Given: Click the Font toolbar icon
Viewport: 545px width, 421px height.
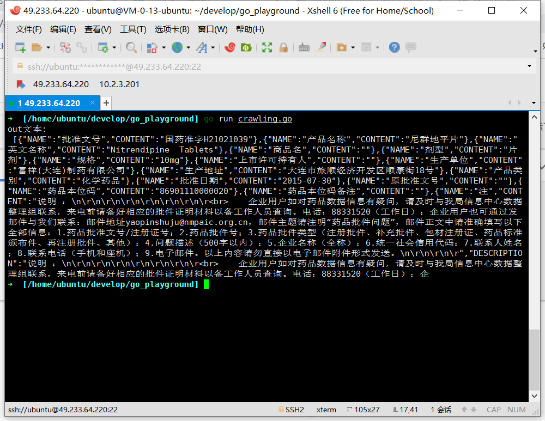Looking at the screenshot, I should click(x=202, y=47).
